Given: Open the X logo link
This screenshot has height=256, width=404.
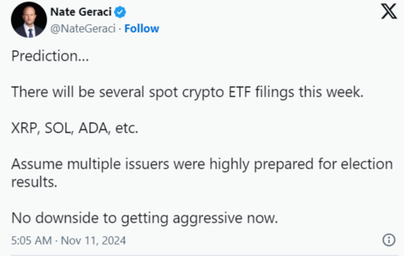Looking at the screenshot, I should point(389,11).
